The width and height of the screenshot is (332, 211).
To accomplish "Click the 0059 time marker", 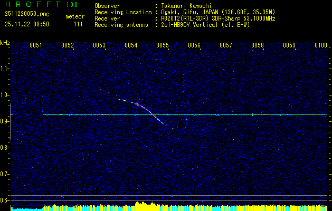I will click(289, 45).
